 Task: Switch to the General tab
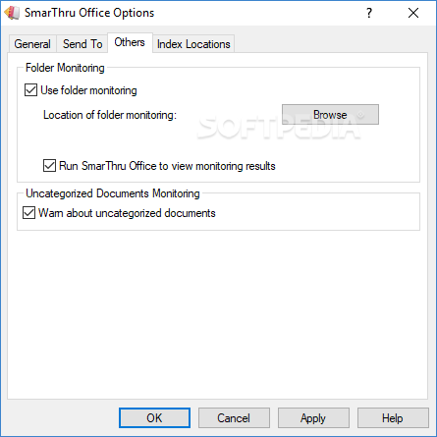tap(32, 44)
